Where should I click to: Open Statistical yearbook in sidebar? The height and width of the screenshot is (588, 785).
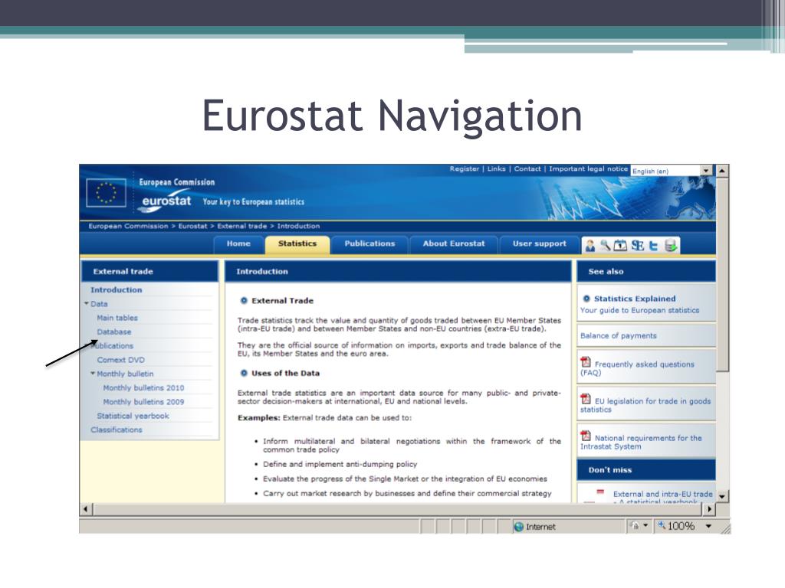pos(133,416)
